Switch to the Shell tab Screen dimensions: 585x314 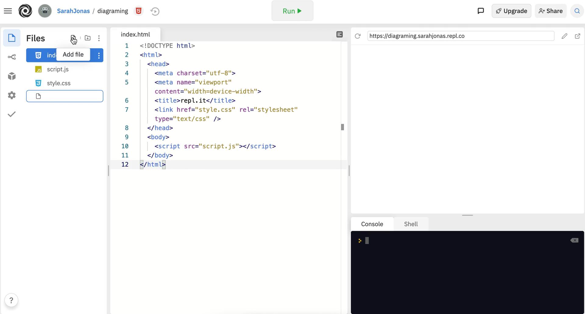[x=411, y=224]
